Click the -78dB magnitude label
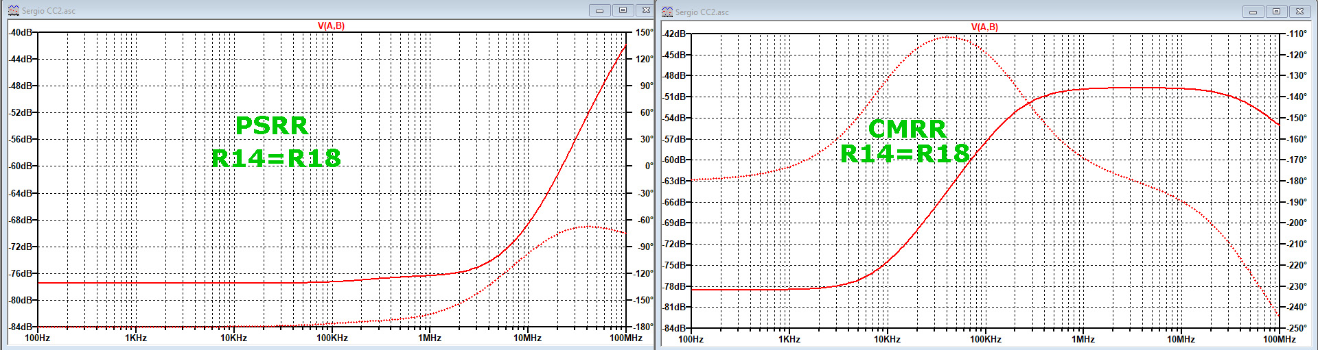The width and height of the screenshot is (1318, 350). point(674,286)
